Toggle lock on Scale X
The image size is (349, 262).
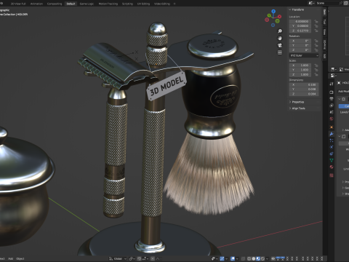pyautogui.click(x=316, y=65)
